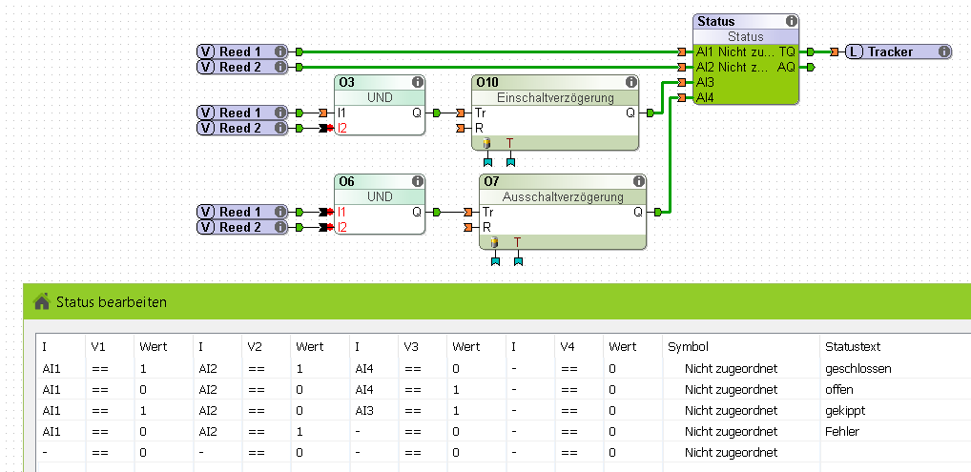Click the Q output connector of O7
Viewport: 971px width, 472px height.
coord(657,212)
